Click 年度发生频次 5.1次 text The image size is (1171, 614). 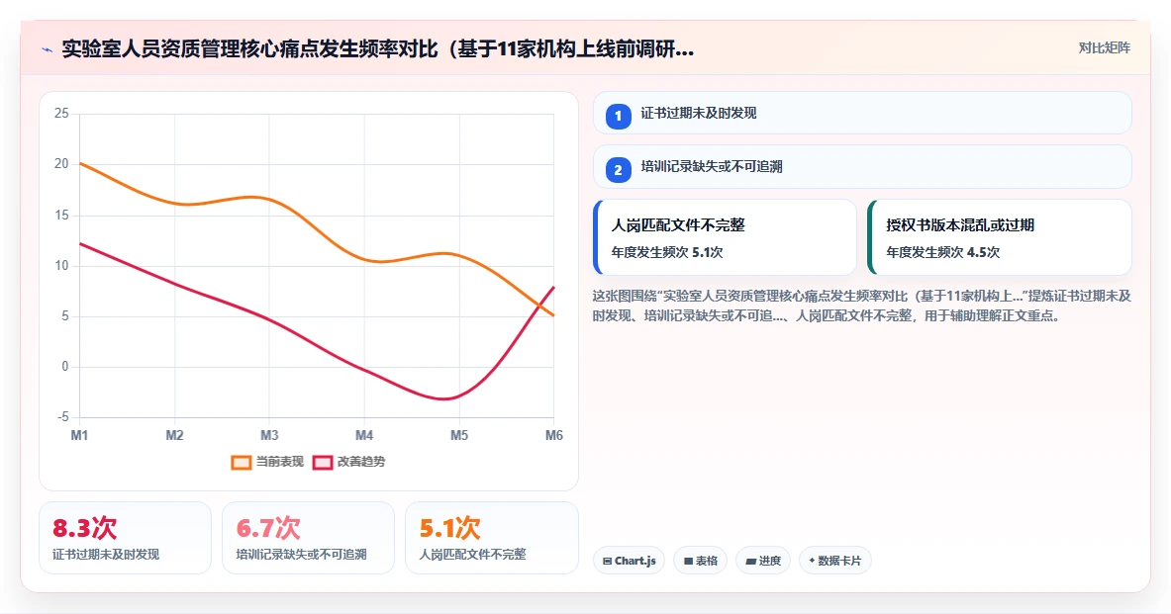click(x=667, y=253)
